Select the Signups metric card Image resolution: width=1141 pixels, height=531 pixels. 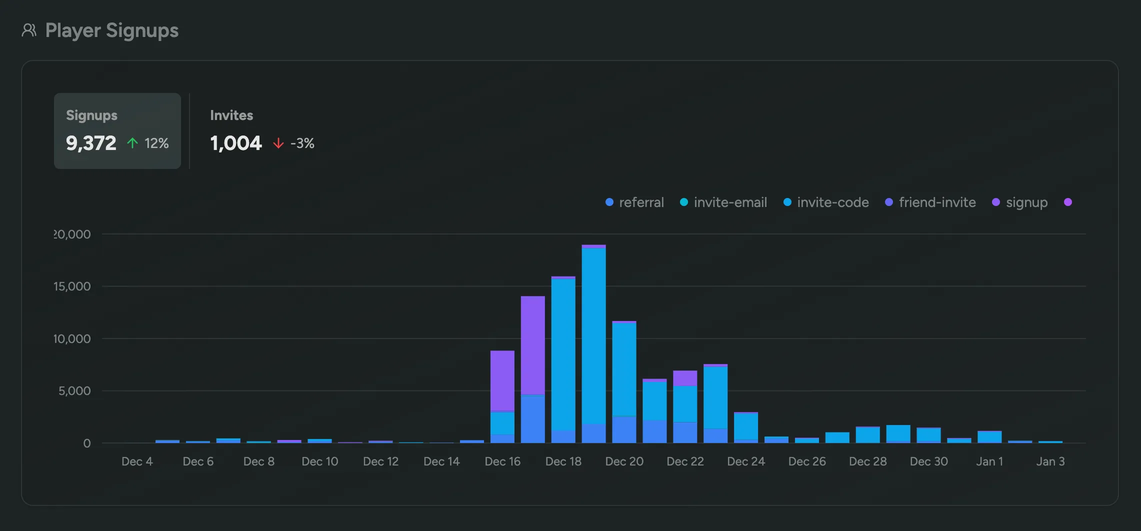point(117,130)
